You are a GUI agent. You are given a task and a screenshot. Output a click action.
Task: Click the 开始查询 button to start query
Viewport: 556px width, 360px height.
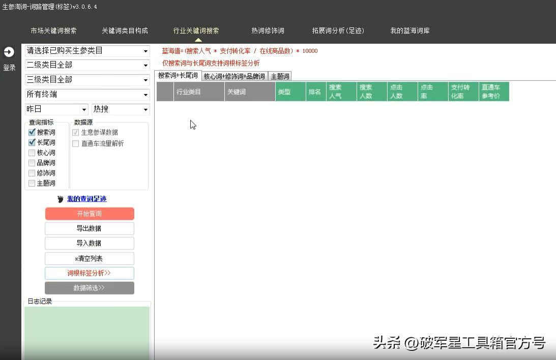90,214
